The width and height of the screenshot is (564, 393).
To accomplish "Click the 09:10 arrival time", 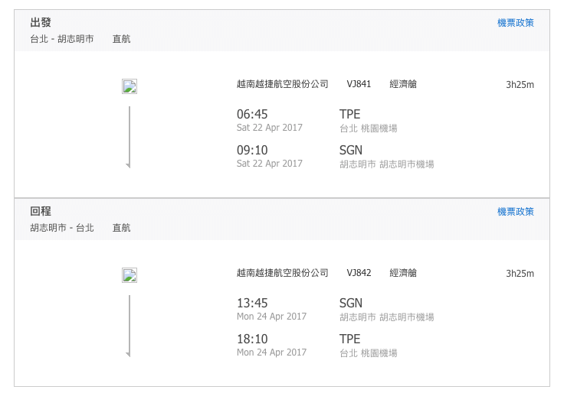I will click(252, 150).
